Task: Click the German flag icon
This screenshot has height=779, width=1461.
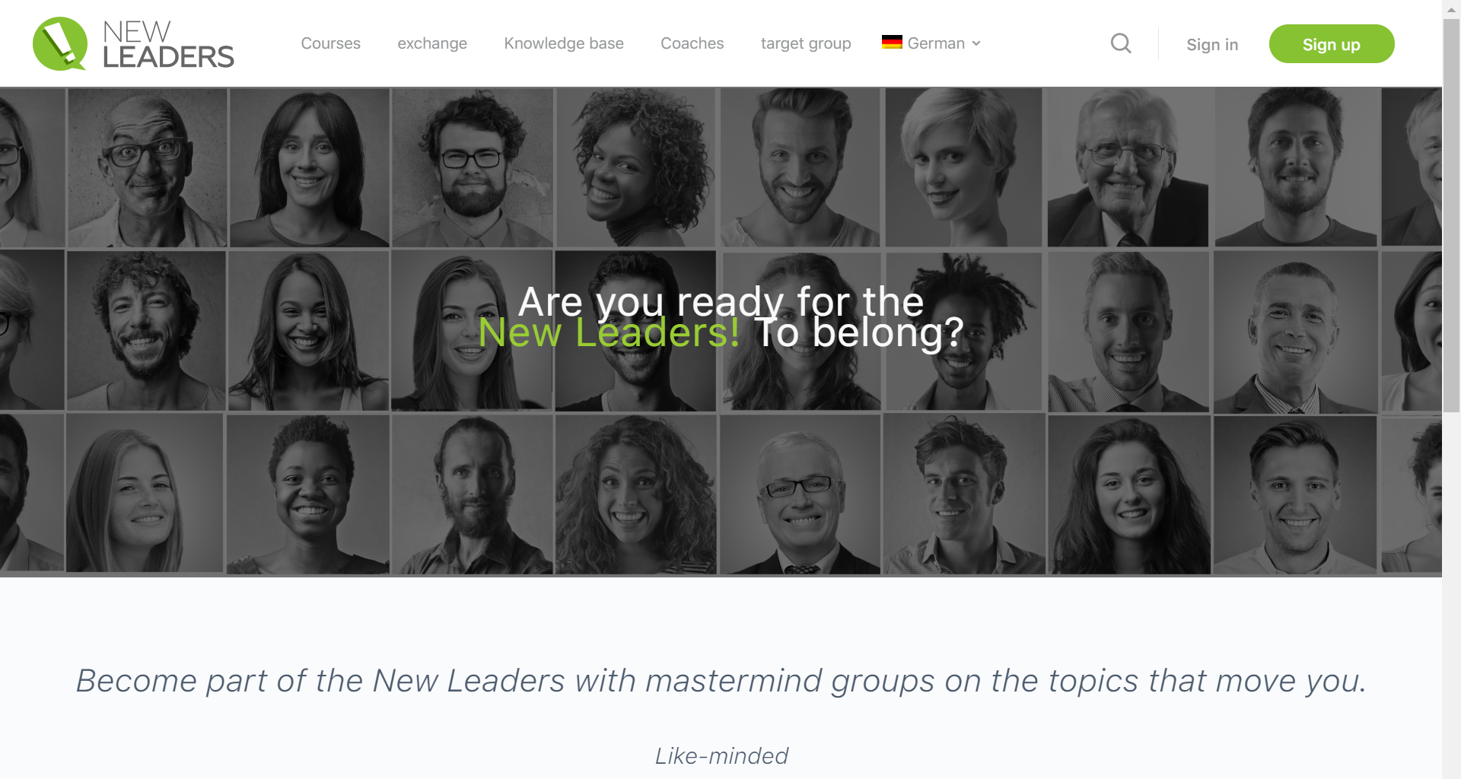Action: point(892,42)
